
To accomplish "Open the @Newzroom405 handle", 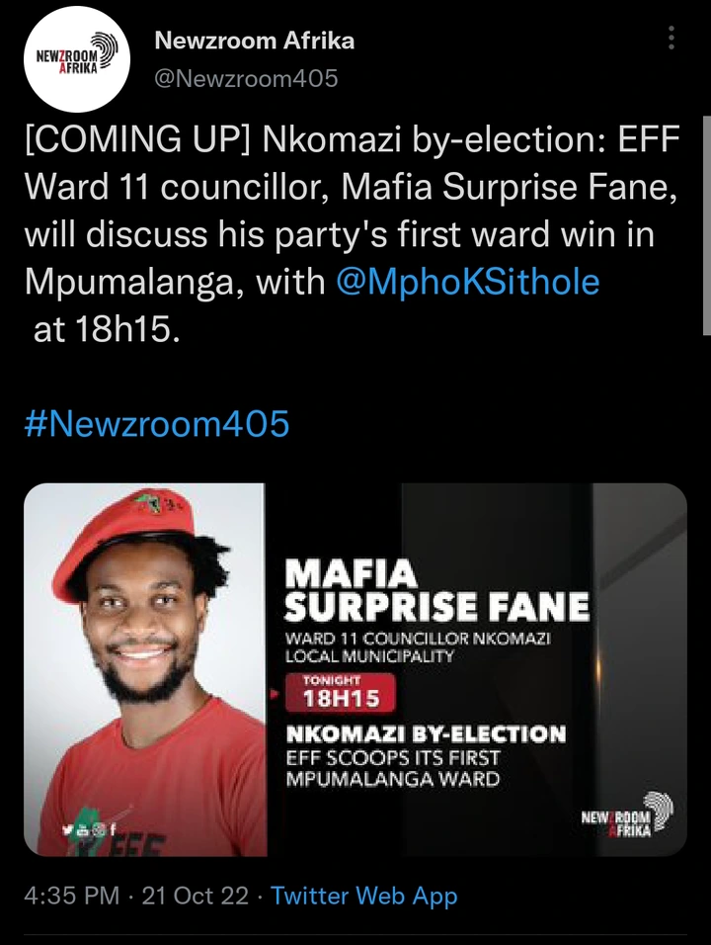I will pos(246,78).
